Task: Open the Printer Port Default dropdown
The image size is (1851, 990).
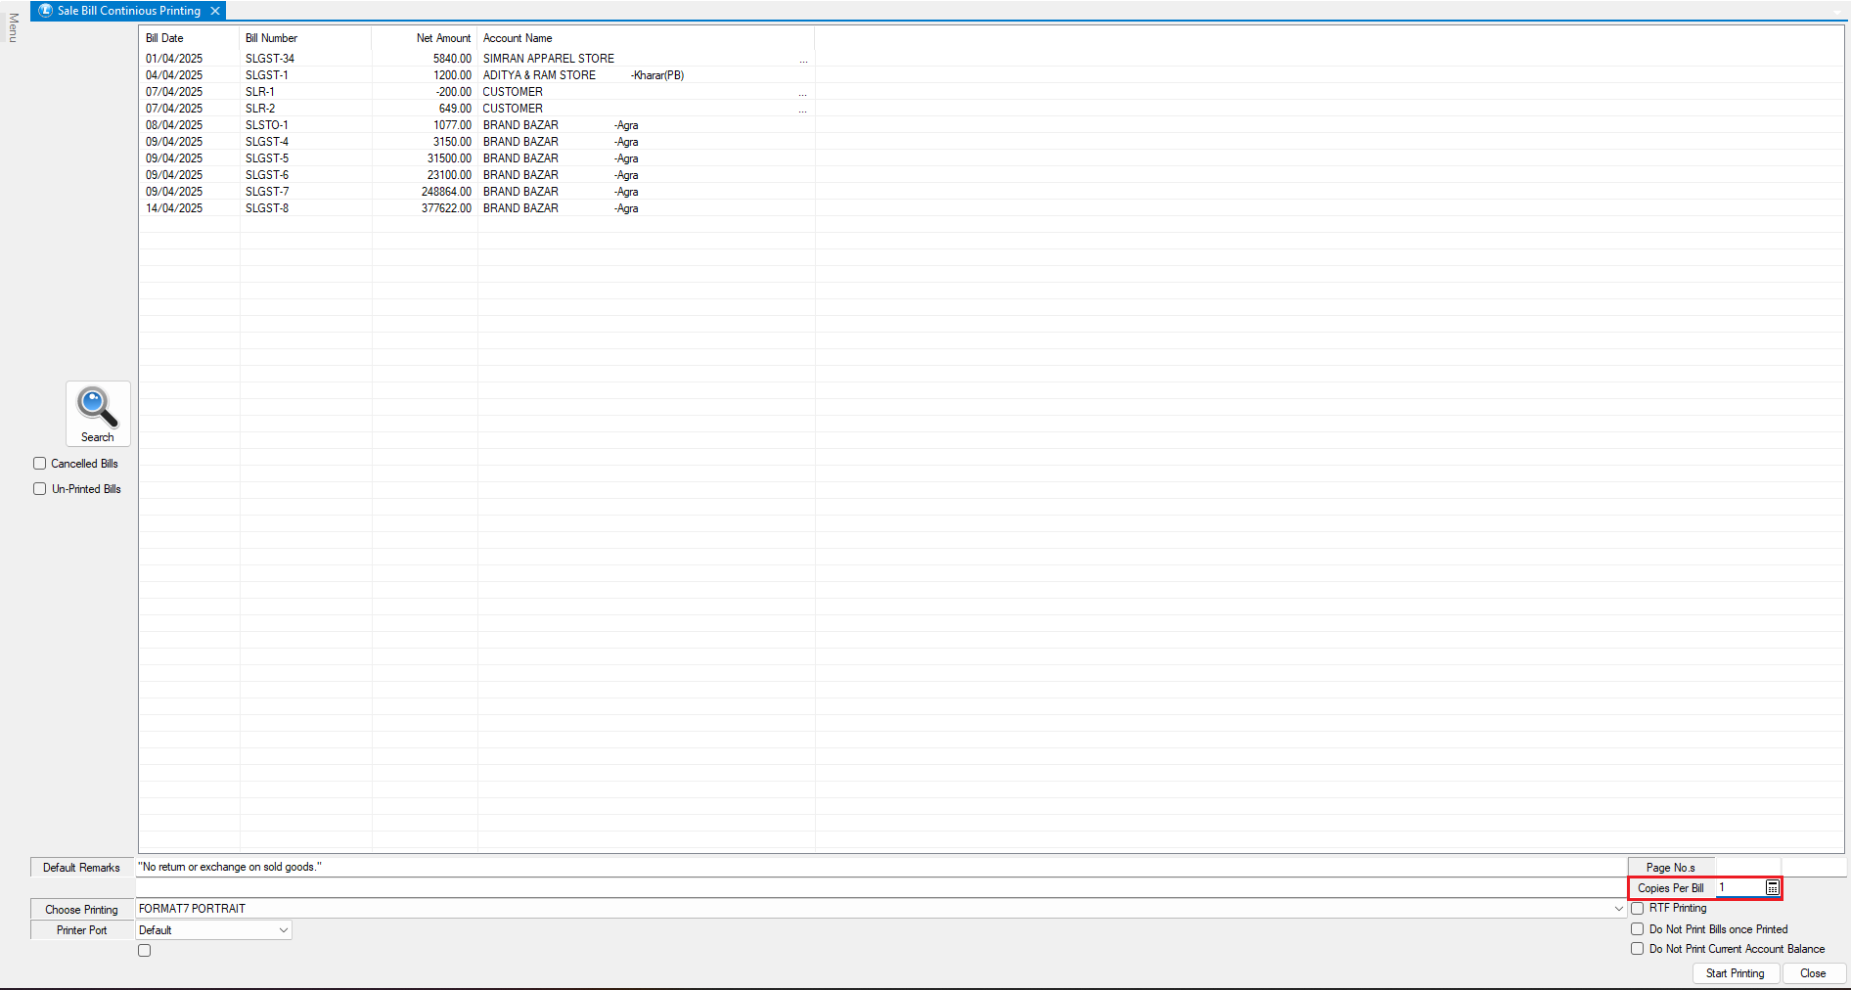Action: [284, 930]
